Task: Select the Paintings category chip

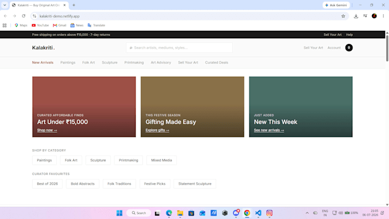Action: pos(45,160)
